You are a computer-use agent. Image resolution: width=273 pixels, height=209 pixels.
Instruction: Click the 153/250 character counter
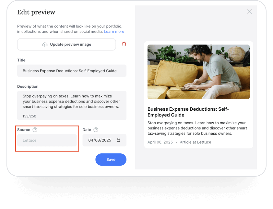tap(29, 116)
